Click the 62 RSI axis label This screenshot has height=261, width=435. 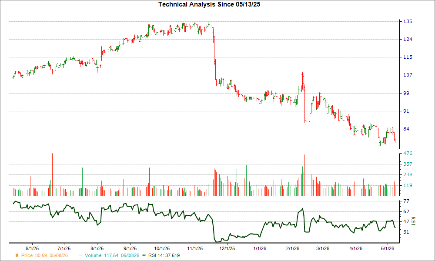tap(406, 212)
